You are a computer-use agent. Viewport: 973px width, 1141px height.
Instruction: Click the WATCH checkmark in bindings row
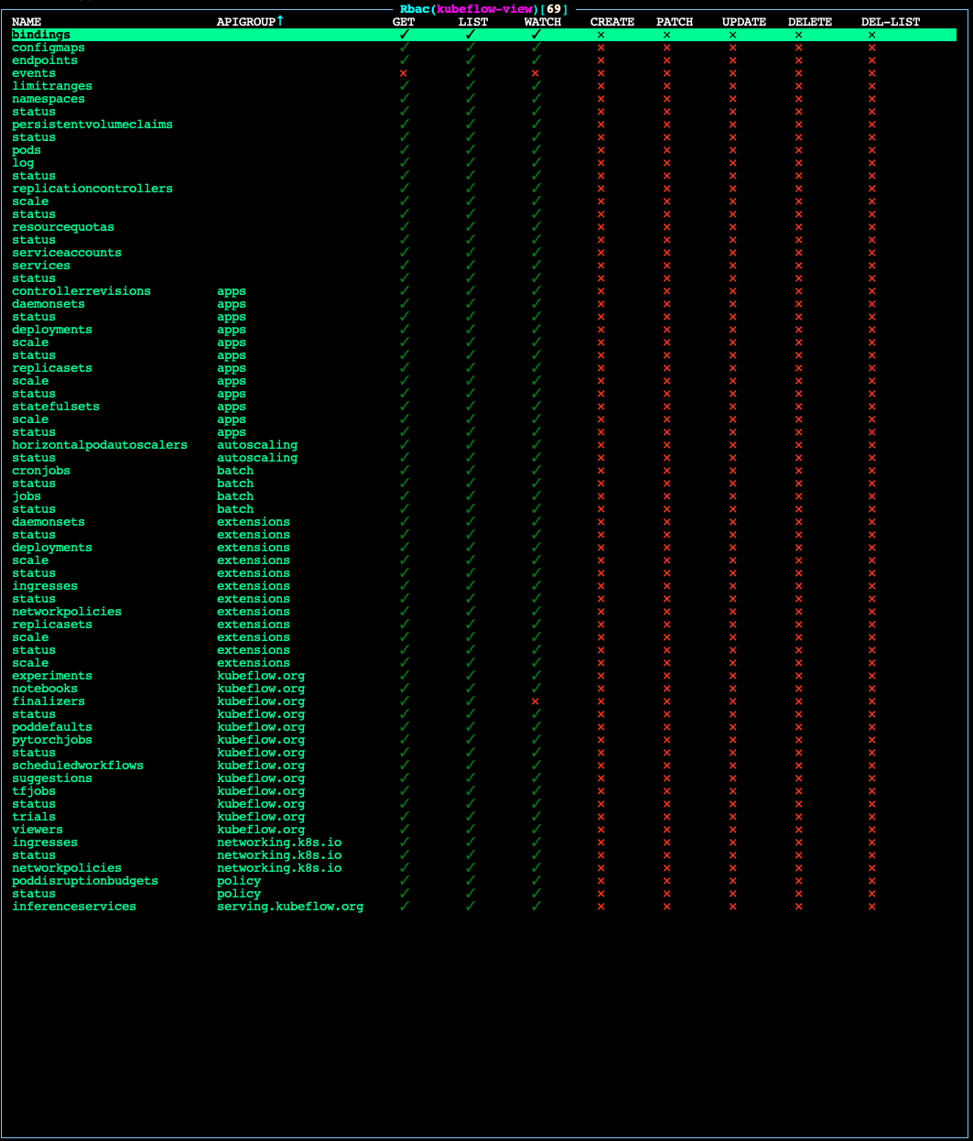click(x=535, y=35)
